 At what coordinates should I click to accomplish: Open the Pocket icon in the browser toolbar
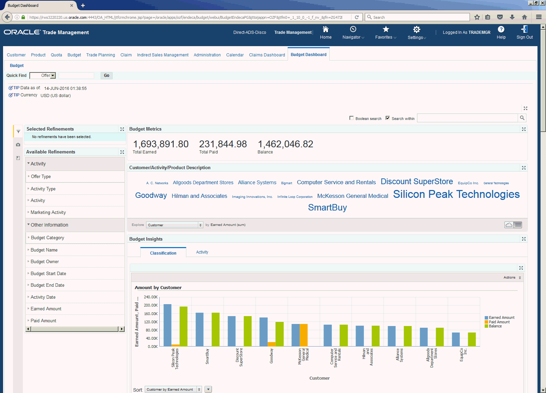tap(500, 17)
